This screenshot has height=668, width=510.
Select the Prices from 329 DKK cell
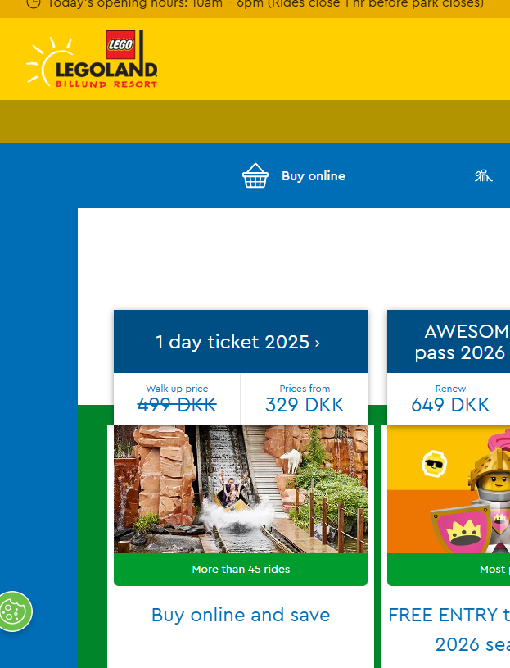(305, 399)
